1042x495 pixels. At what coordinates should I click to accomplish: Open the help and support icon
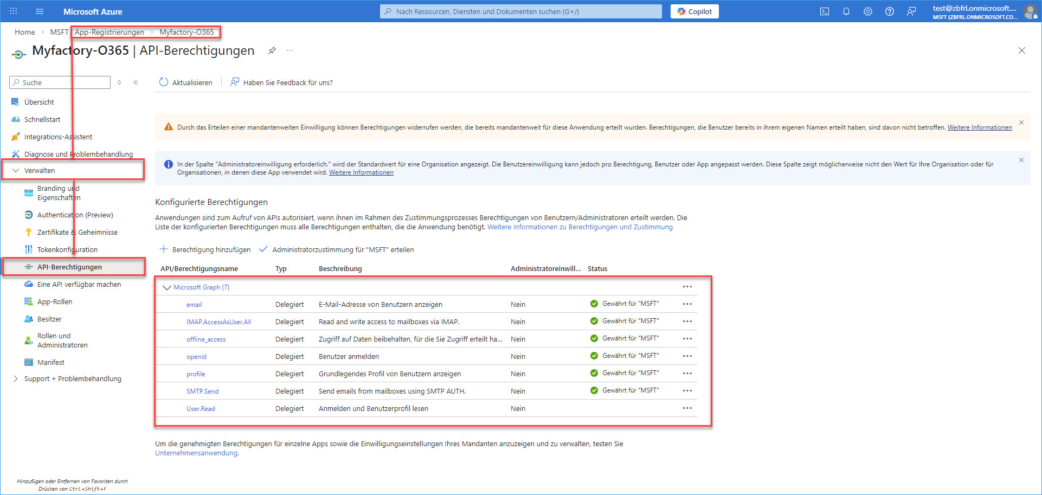[x=890, y=11]
